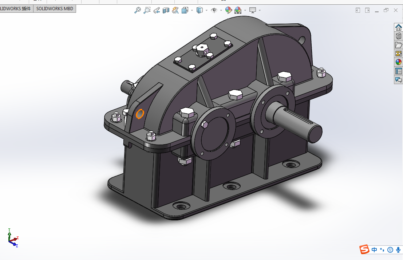
Task: Click the tile-left document window button
Action: (x=358, y=10)
